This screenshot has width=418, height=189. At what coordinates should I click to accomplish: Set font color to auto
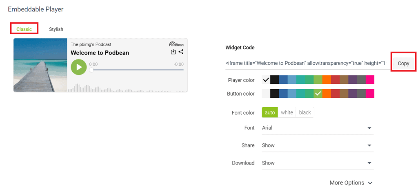[270, 112]
